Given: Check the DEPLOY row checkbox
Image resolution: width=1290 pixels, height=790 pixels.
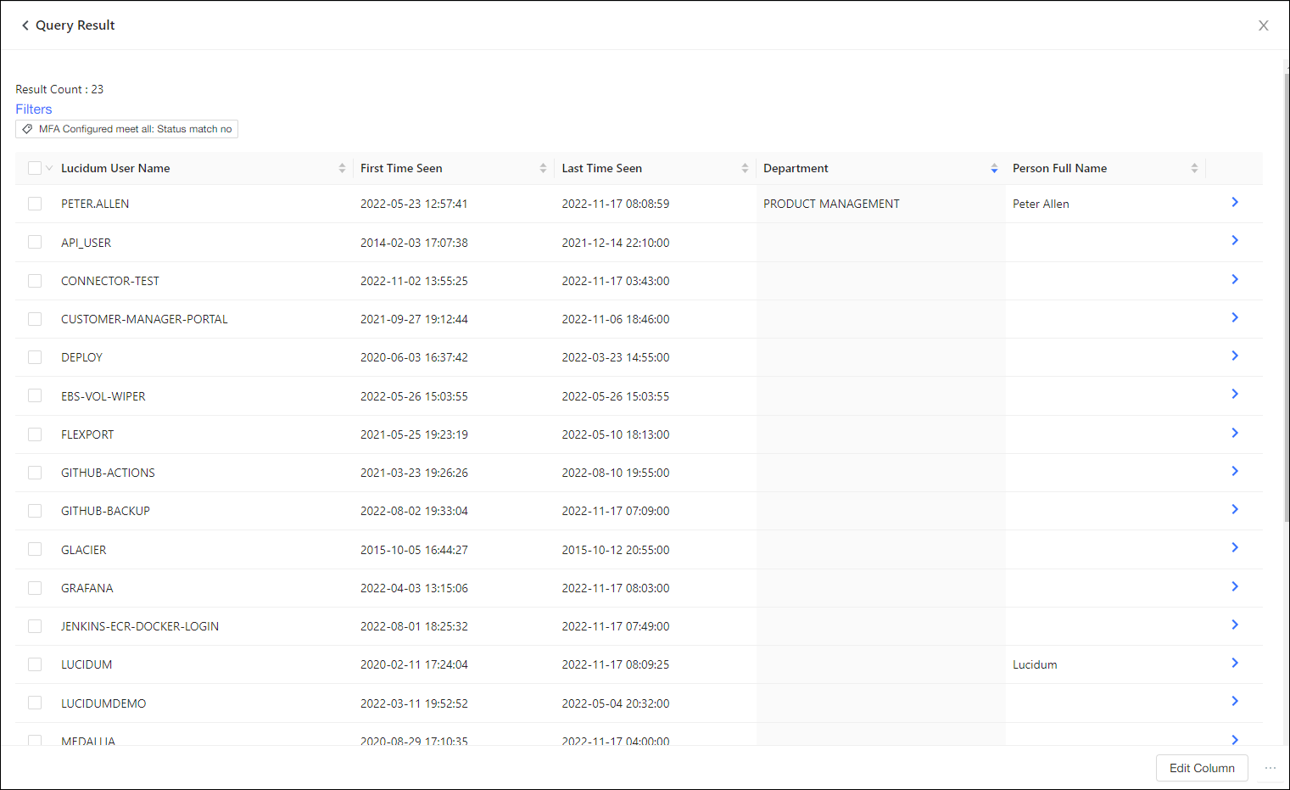Looking at the screenshot, I should tap(35, 357).
